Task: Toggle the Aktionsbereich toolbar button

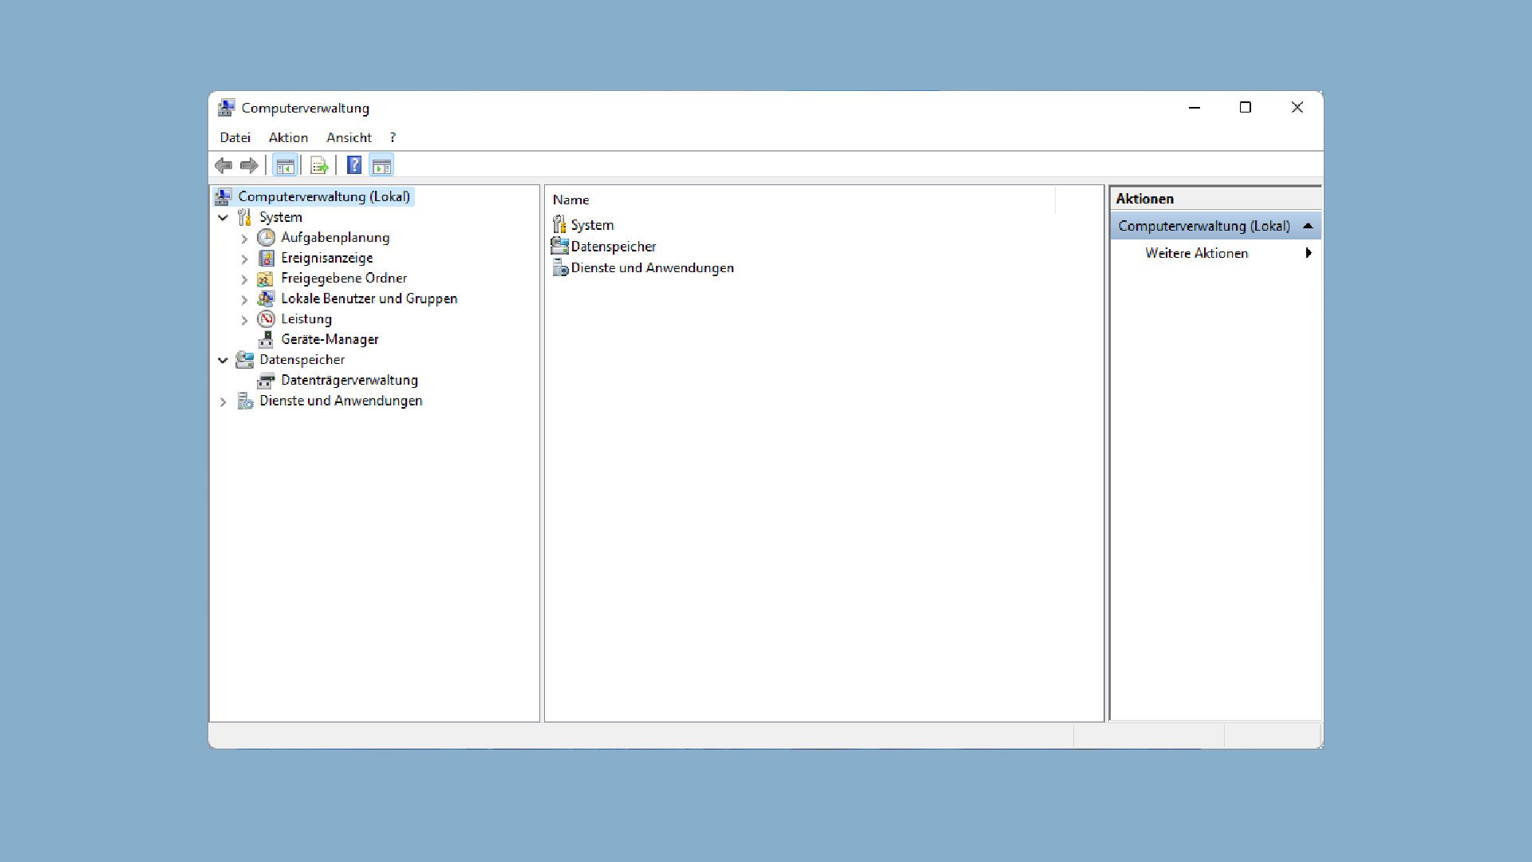Action: [381, 165]
